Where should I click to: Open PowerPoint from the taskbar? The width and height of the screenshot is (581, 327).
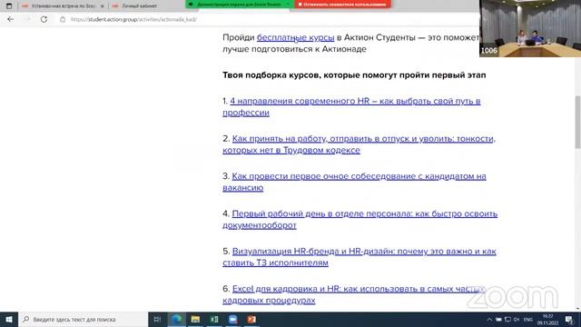tap(251, 319)
